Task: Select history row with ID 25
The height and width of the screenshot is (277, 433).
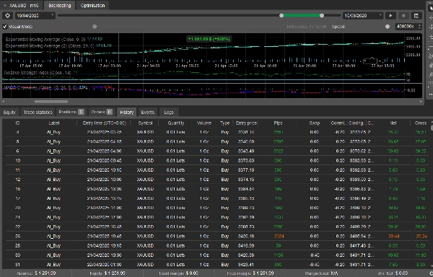Action: [x=216, y=236]
